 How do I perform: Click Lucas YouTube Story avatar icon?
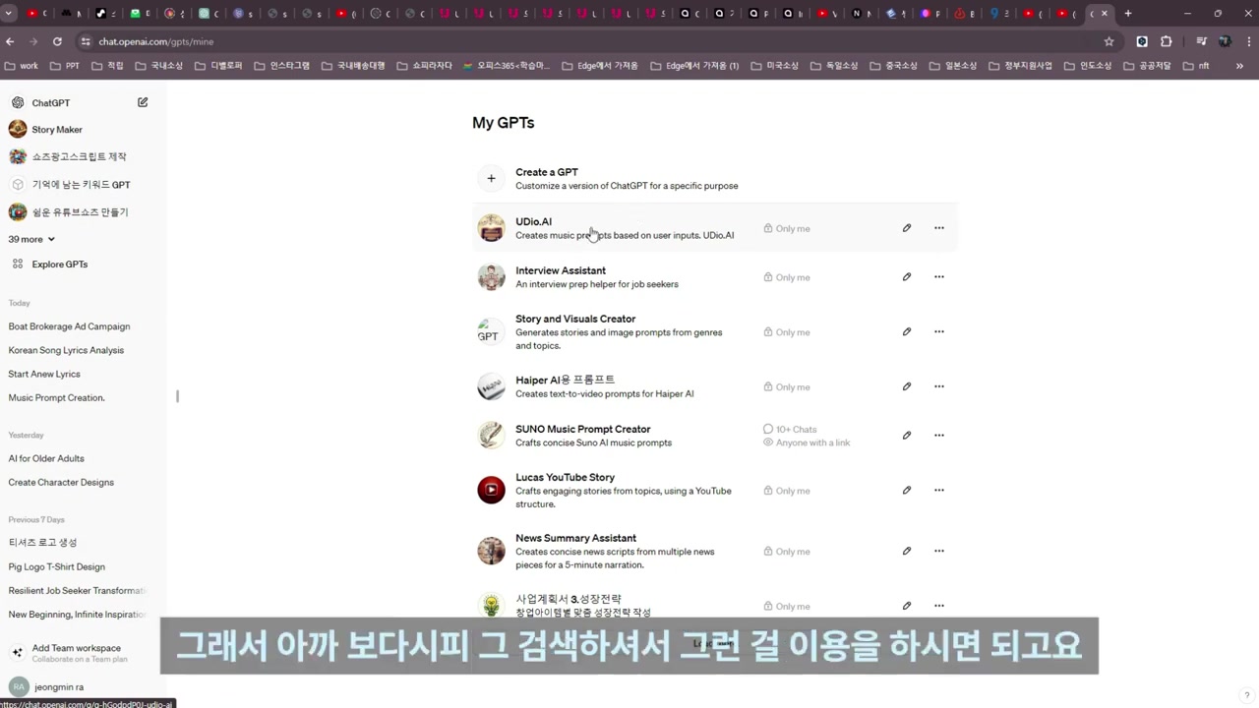click(491, 490)
